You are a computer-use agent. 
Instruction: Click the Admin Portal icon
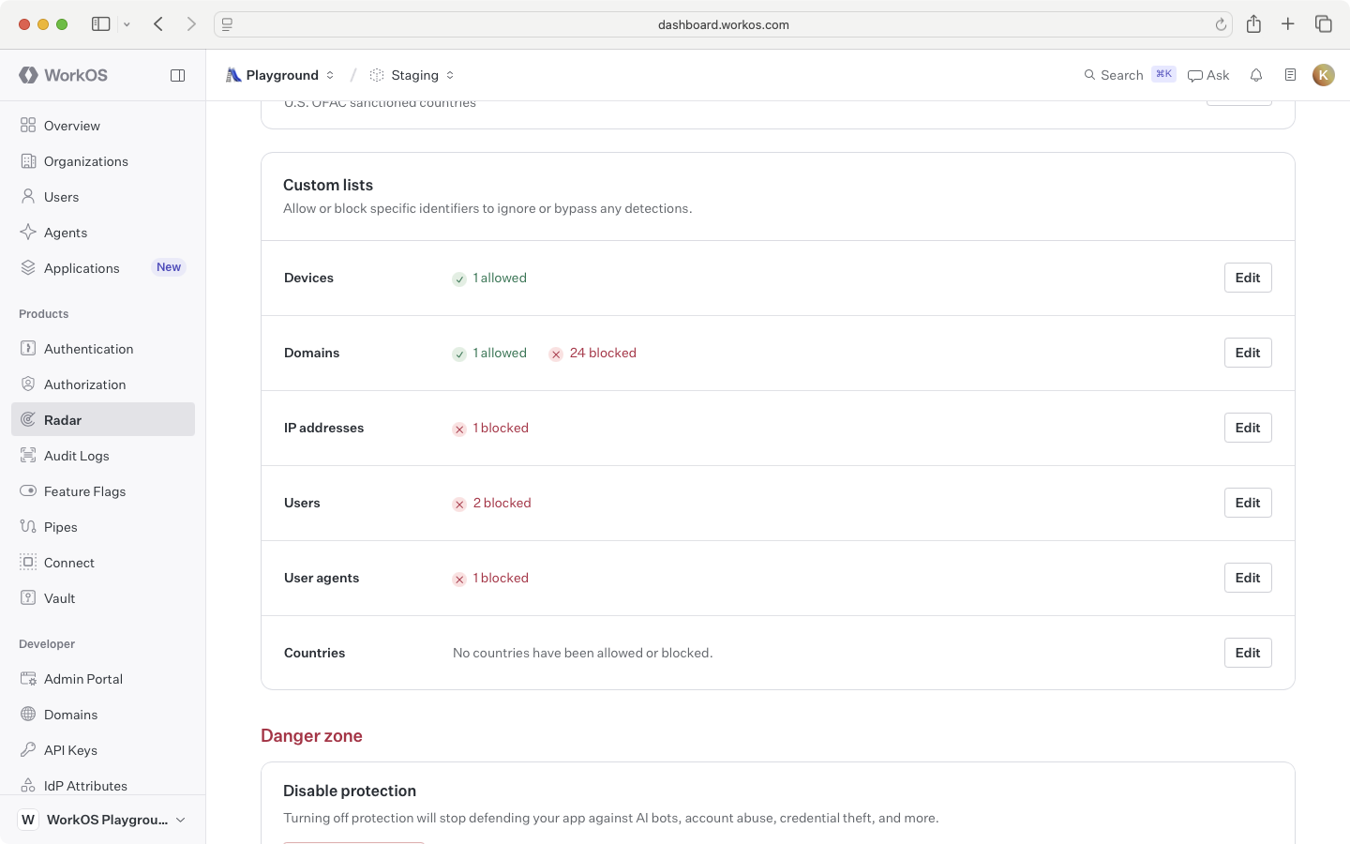pyautogui.click(x=28, y=679)
